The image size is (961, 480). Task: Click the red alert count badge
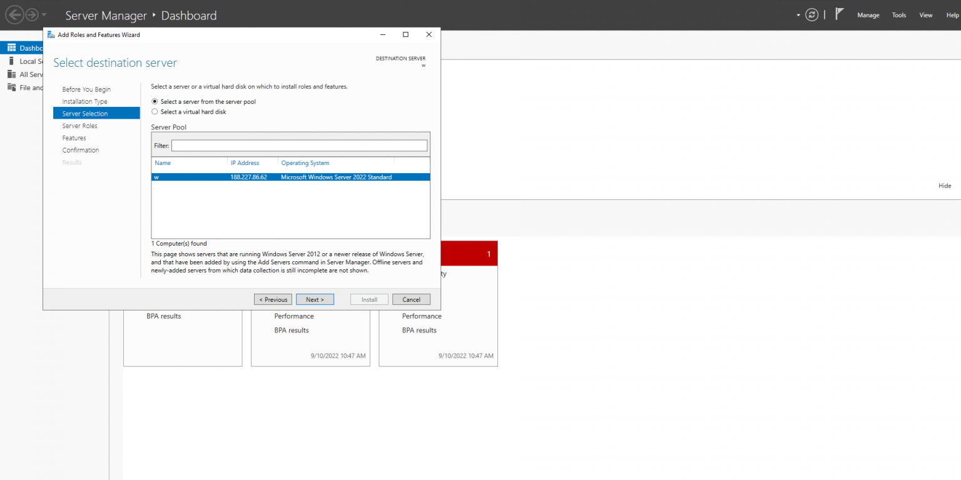click(x=489, y=254)
